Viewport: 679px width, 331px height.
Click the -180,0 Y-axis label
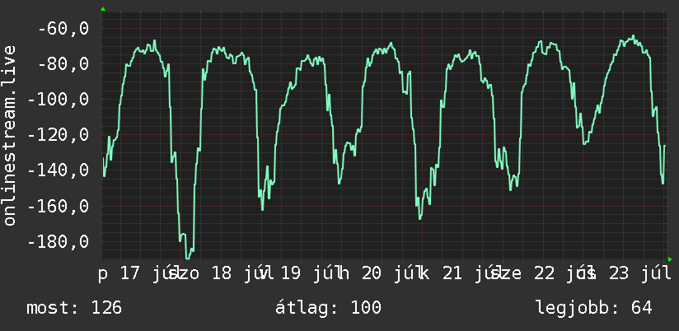pos(58,241)
